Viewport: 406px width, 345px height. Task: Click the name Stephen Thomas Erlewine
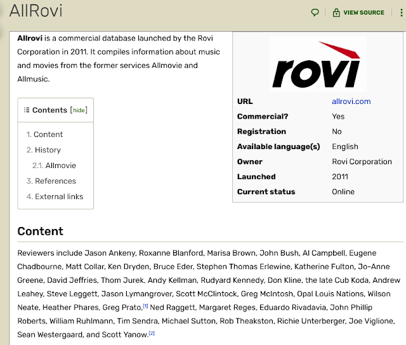coord(244,266)
